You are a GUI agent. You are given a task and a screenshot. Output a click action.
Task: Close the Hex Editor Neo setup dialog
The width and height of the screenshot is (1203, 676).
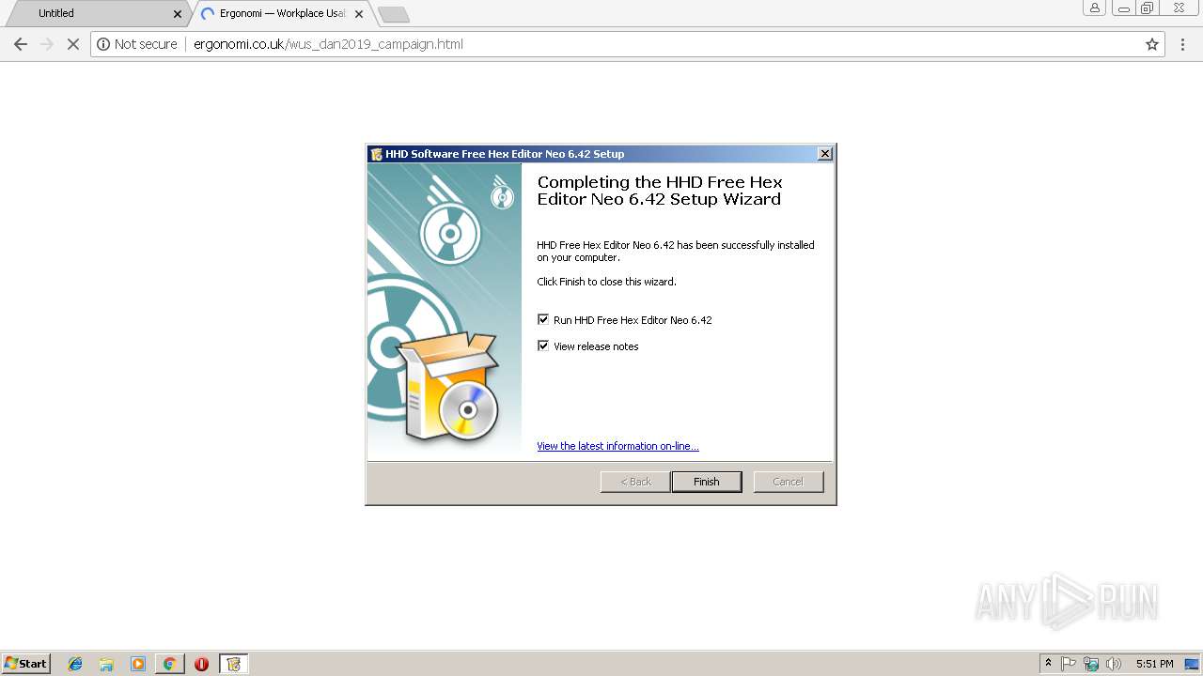click(824, 154)
